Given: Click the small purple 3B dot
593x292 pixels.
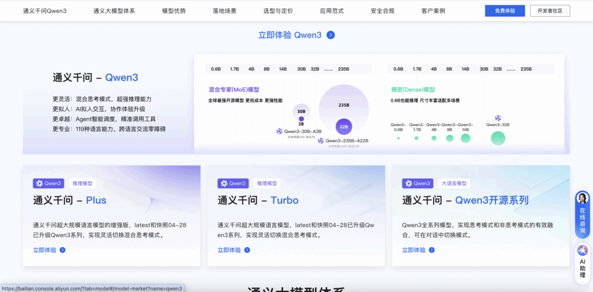Looking at the screenshot, I should [x=301, y=119].
